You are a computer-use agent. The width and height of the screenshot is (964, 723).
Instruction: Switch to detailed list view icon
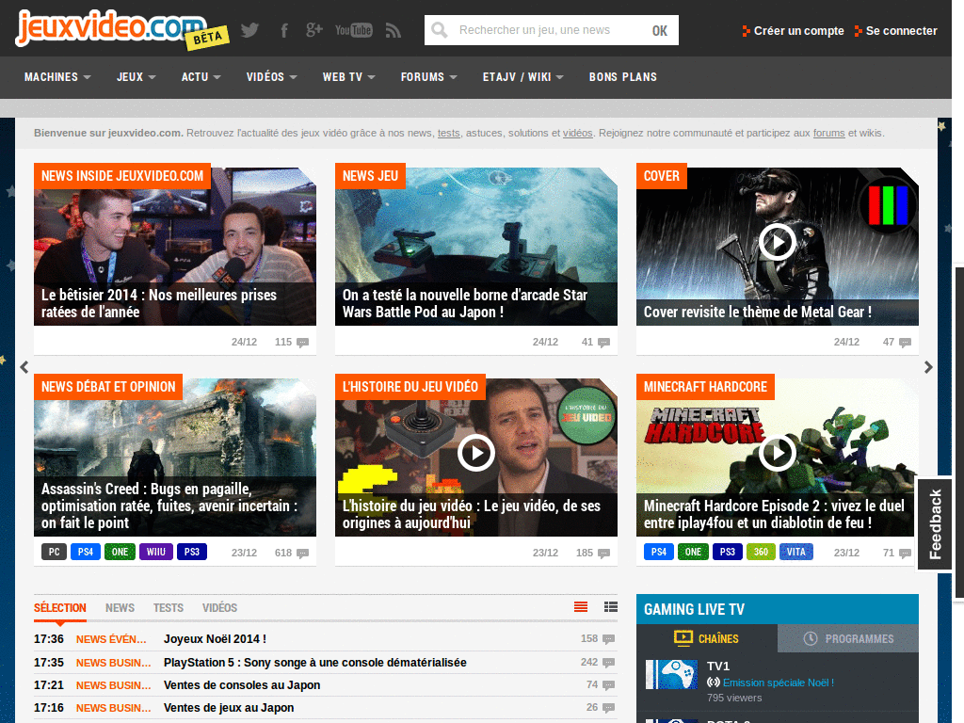point(610,607)
